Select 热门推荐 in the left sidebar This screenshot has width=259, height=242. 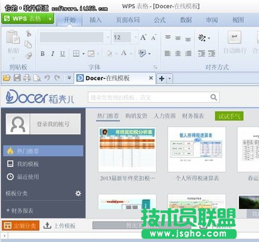tap(43, 151)
